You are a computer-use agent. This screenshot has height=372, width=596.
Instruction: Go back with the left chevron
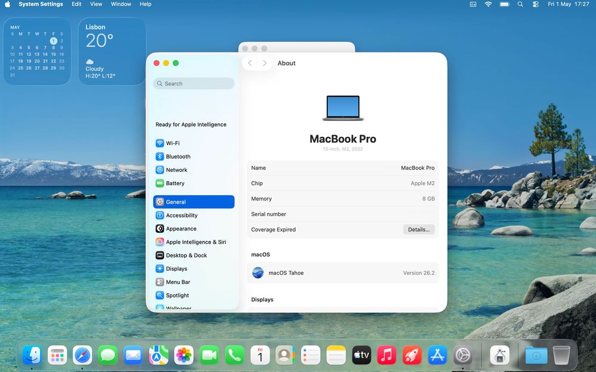coord(250,63)
